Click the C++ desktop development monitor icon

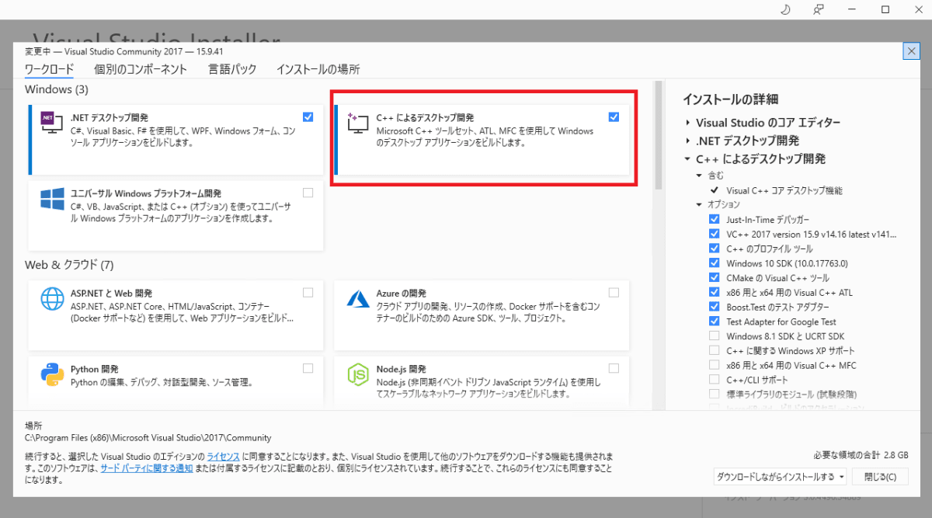pyautogui.click(x=357, y=123)
